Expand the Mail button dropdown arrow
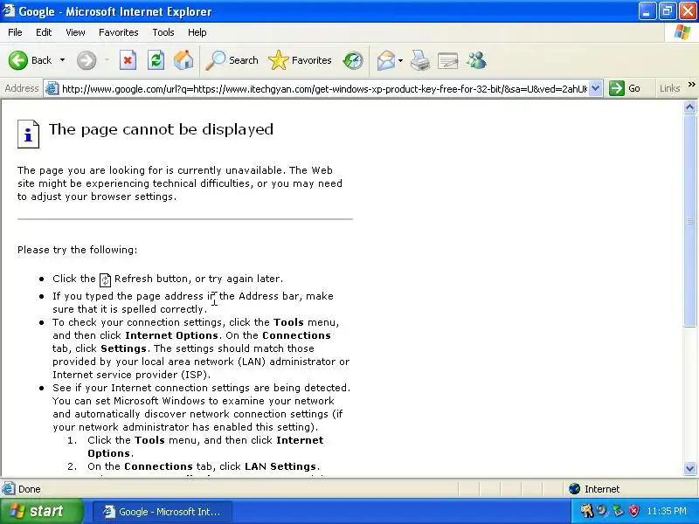 (x=400, y=60)
